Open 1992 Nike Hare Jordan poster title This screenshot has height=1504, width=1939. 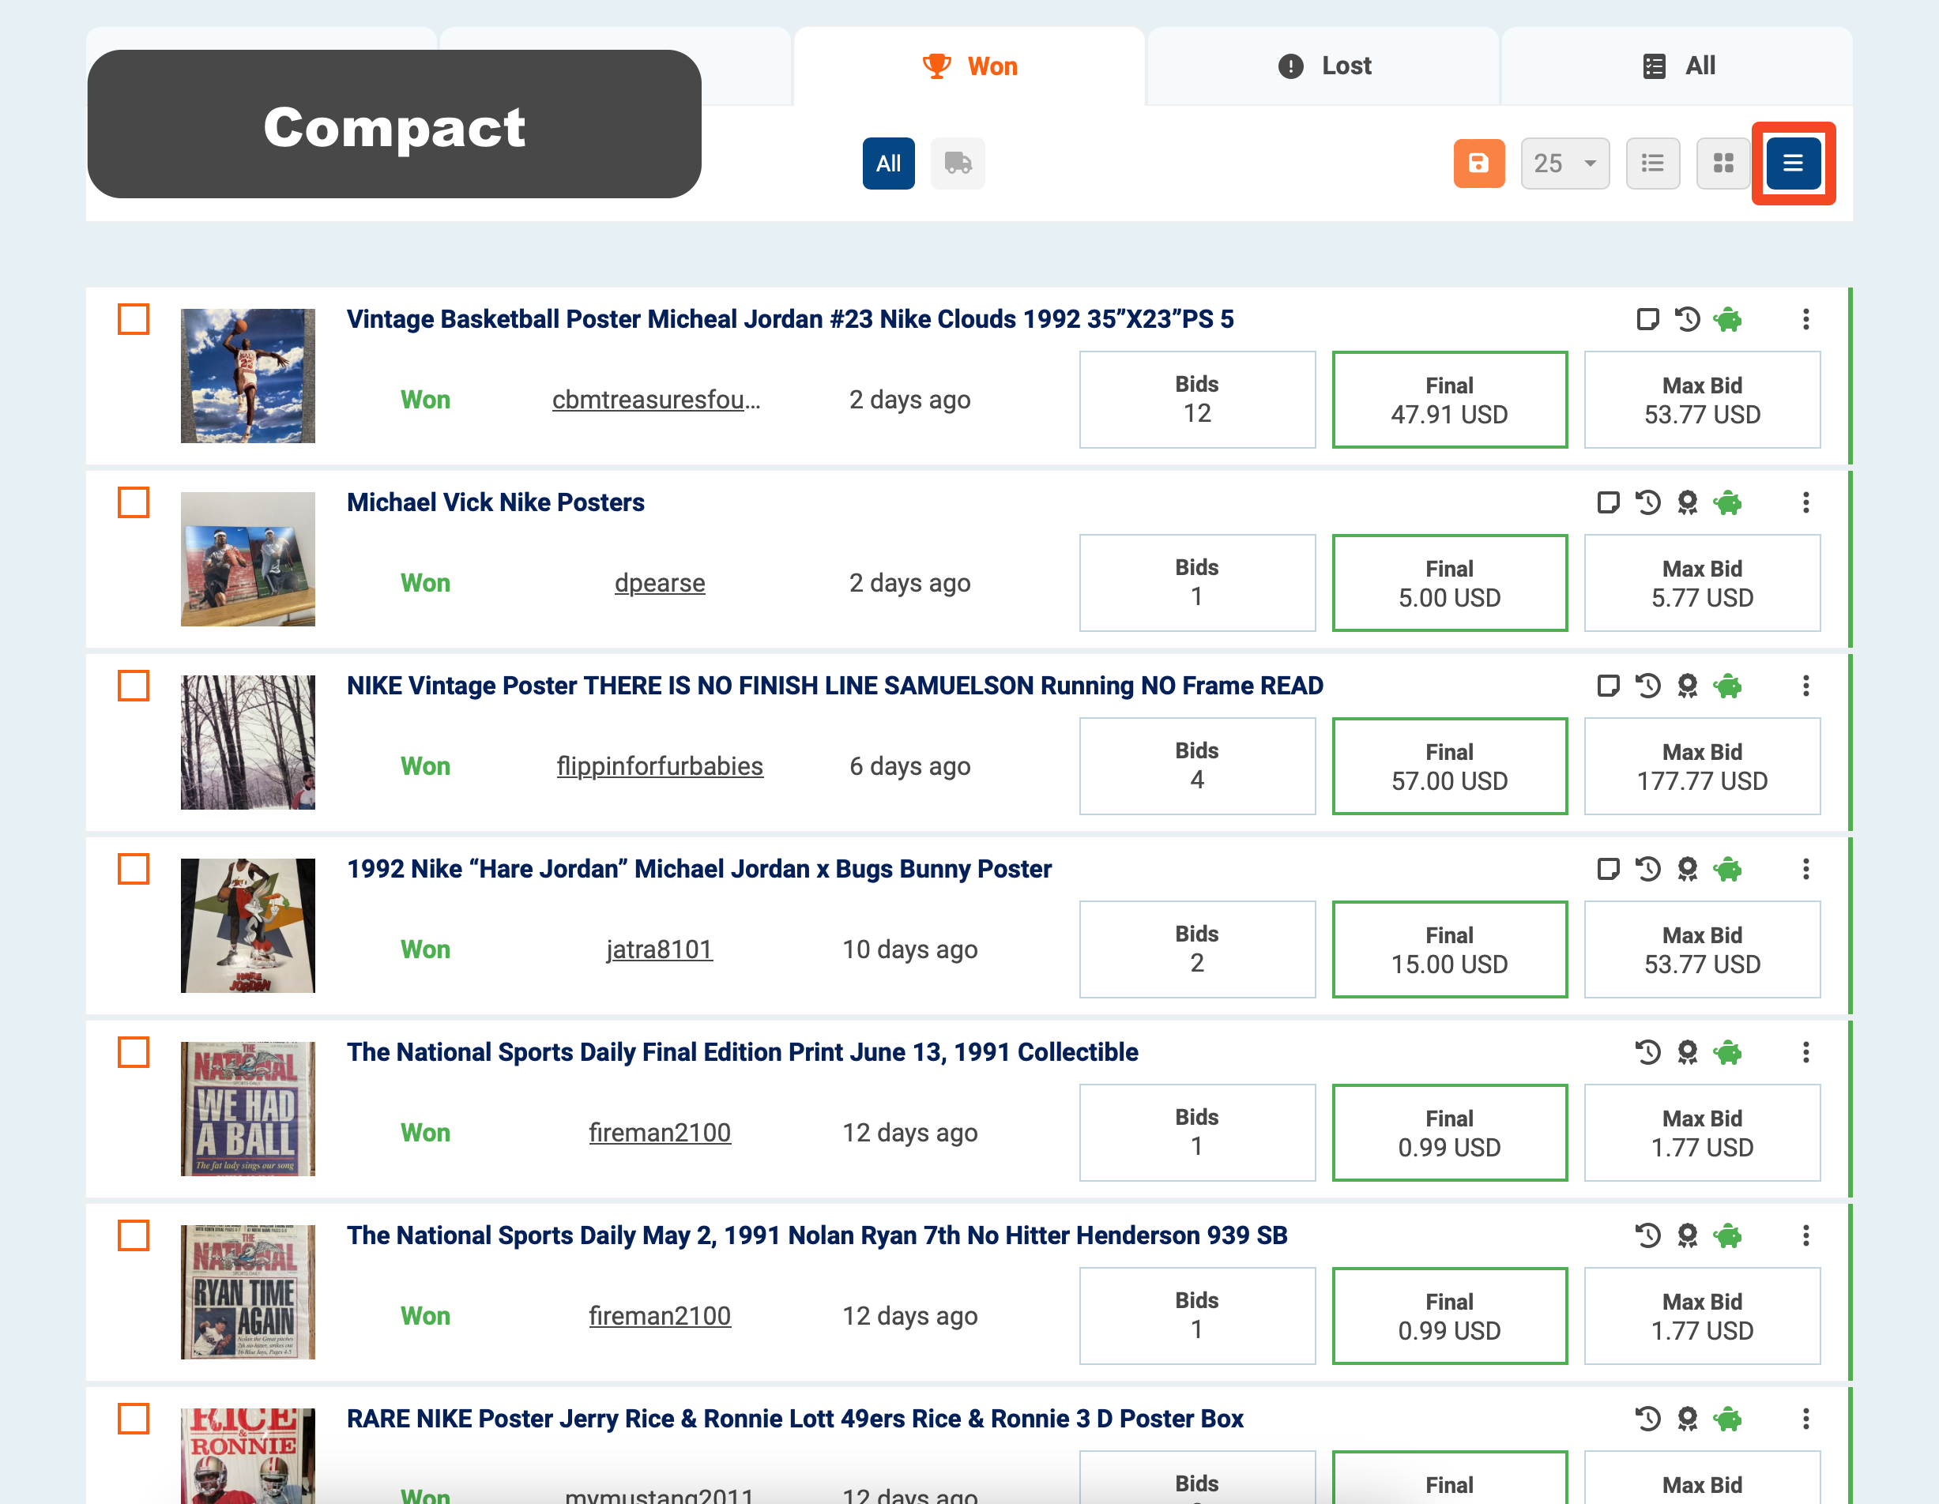coord(698,870)
